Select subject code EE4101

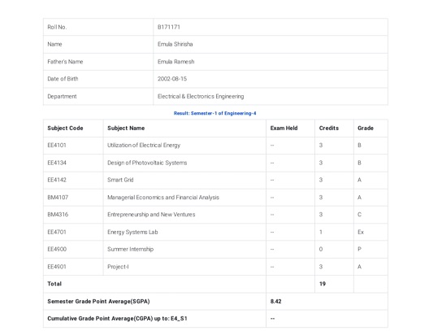pyautogui.click(x=57, y=145)
